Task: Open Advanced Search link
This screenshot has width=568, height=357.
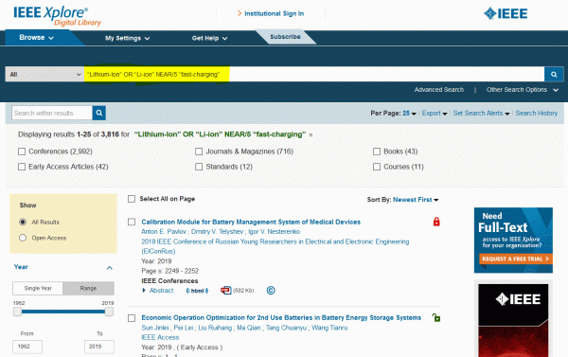Action: tap(439, 90)
